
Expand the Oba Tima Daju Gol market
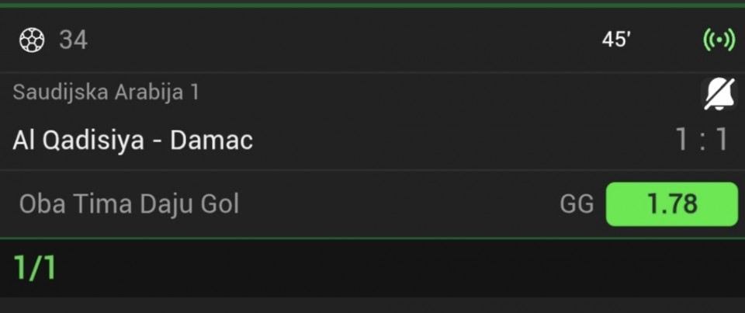pyautogui.click(x=129, y=204)
